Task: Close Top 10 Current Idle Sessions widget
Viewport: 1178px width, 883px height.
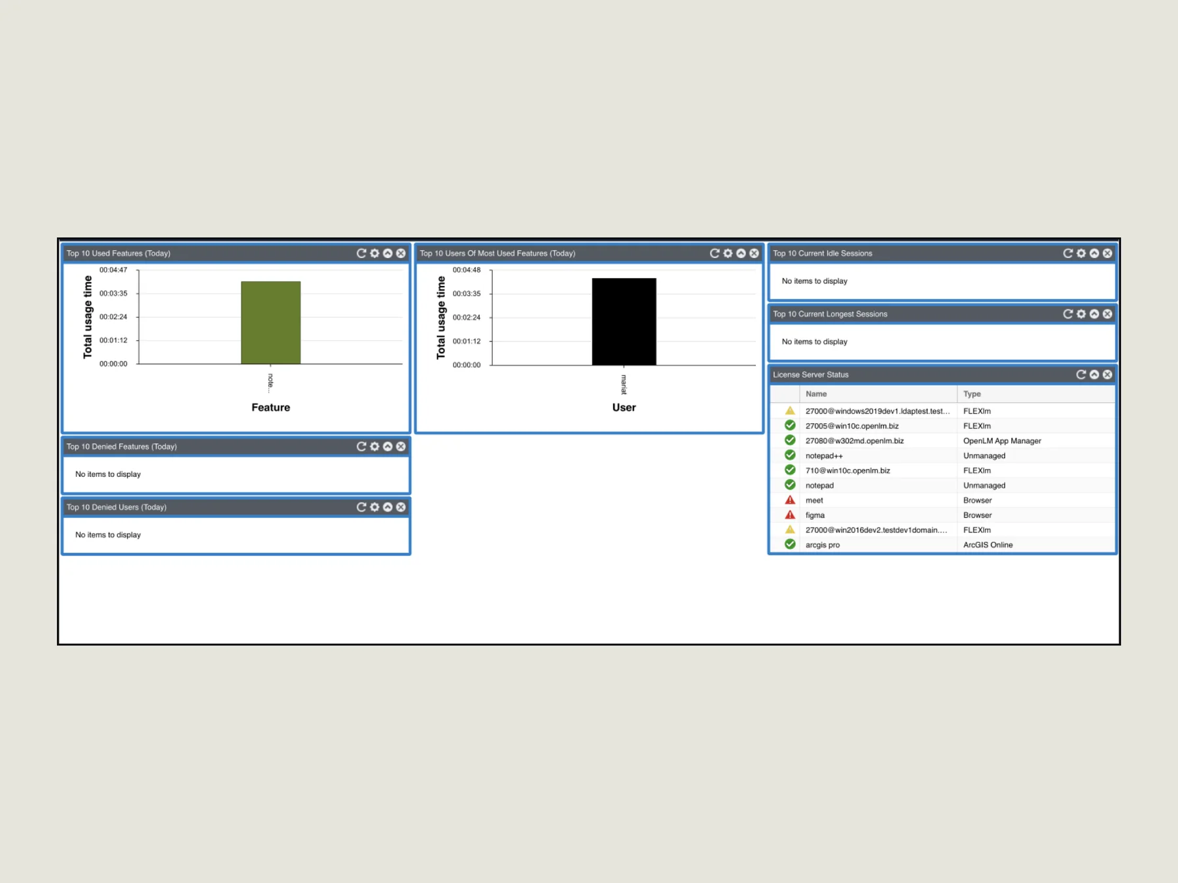Action: 1107,253
